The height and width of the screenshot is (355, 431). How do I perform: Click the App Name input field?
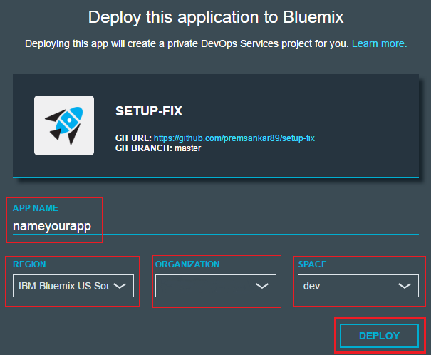(x=216, y=227)
